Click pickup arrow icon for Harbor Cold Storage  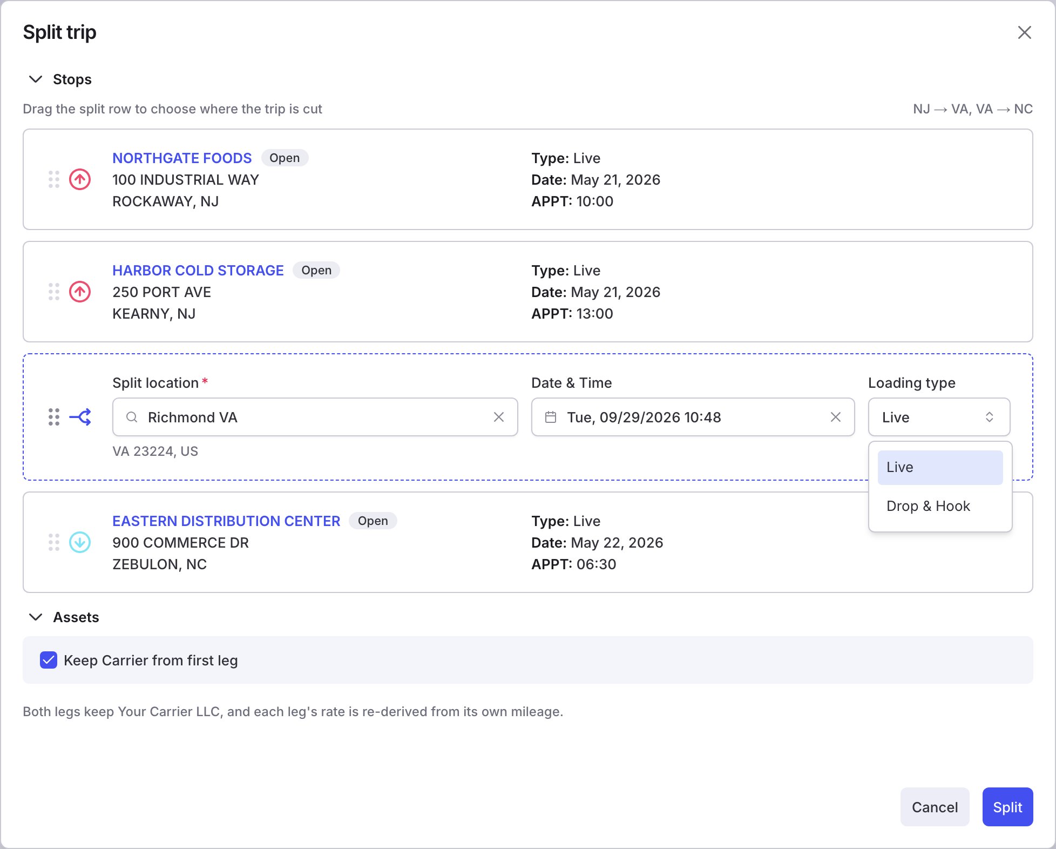80,292
